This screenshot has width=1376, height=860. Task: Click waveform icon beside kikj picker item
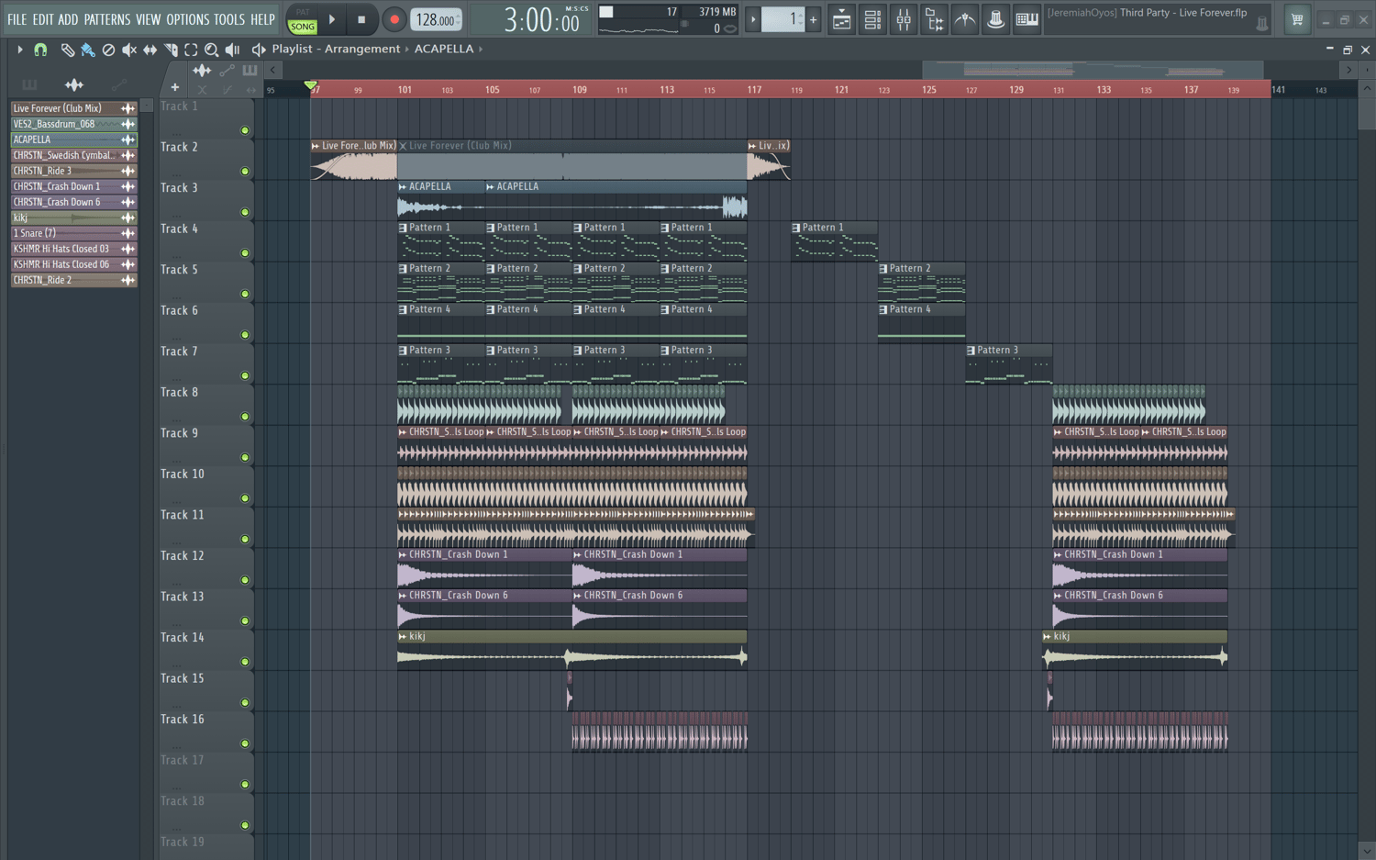tap(128, 218)
